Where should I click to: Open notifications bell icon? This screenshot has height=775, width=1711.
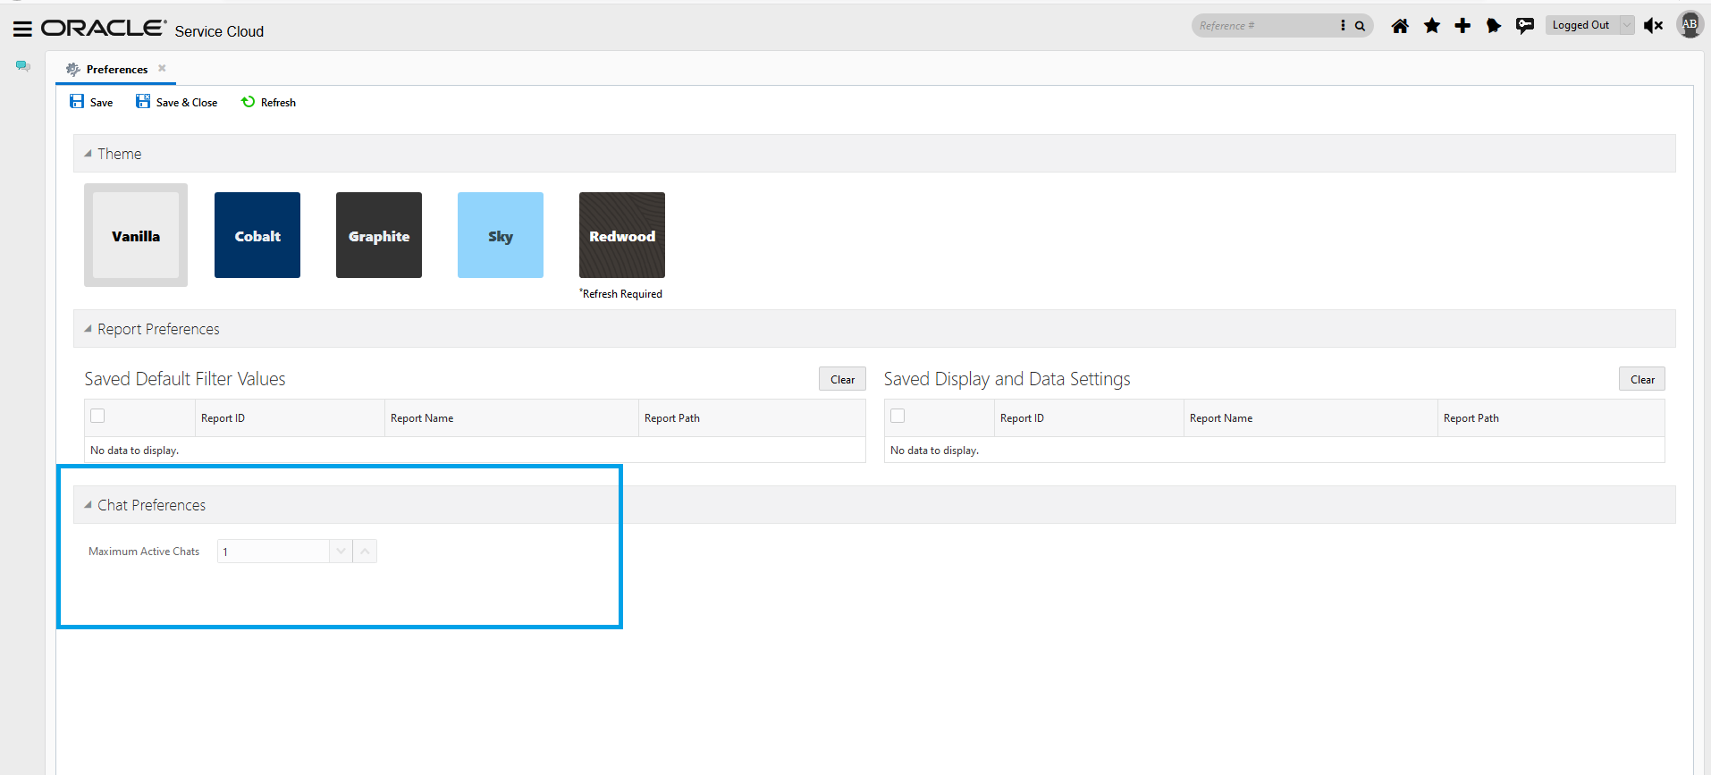pyautogui.click(x=1493, y=25)
